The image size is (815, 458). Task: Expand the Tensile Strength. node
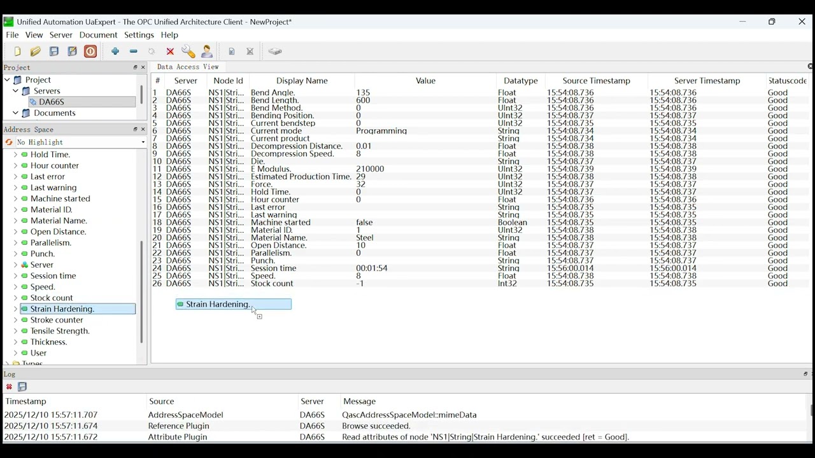(15, 331)
